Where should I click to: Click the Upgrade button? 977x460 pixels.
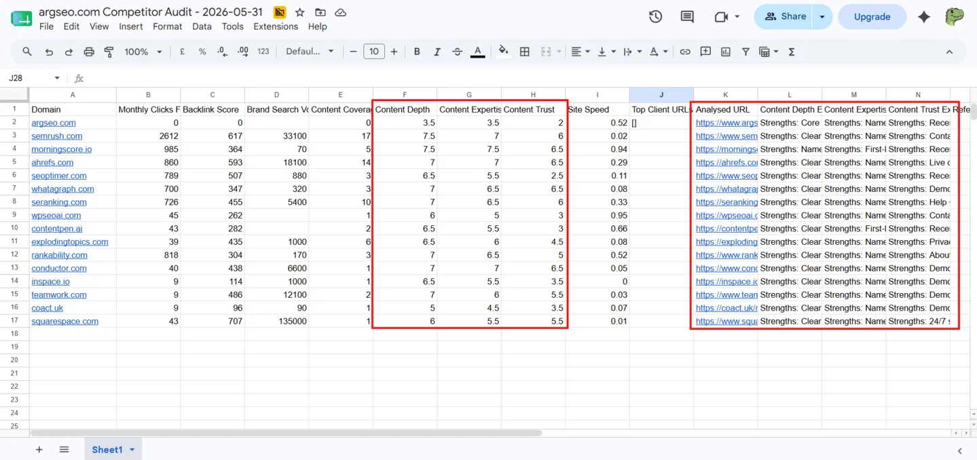[x=872, y=17]
